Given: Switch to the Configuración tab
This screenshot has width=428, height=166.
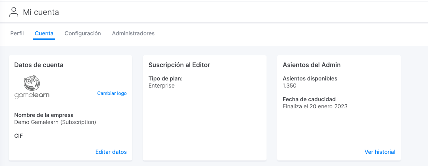Looking at the screenshot, I should [x=83, y=33].
